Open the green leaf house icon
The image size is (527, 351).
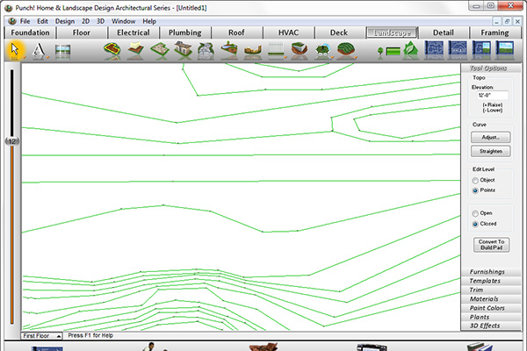click(411, 50)
